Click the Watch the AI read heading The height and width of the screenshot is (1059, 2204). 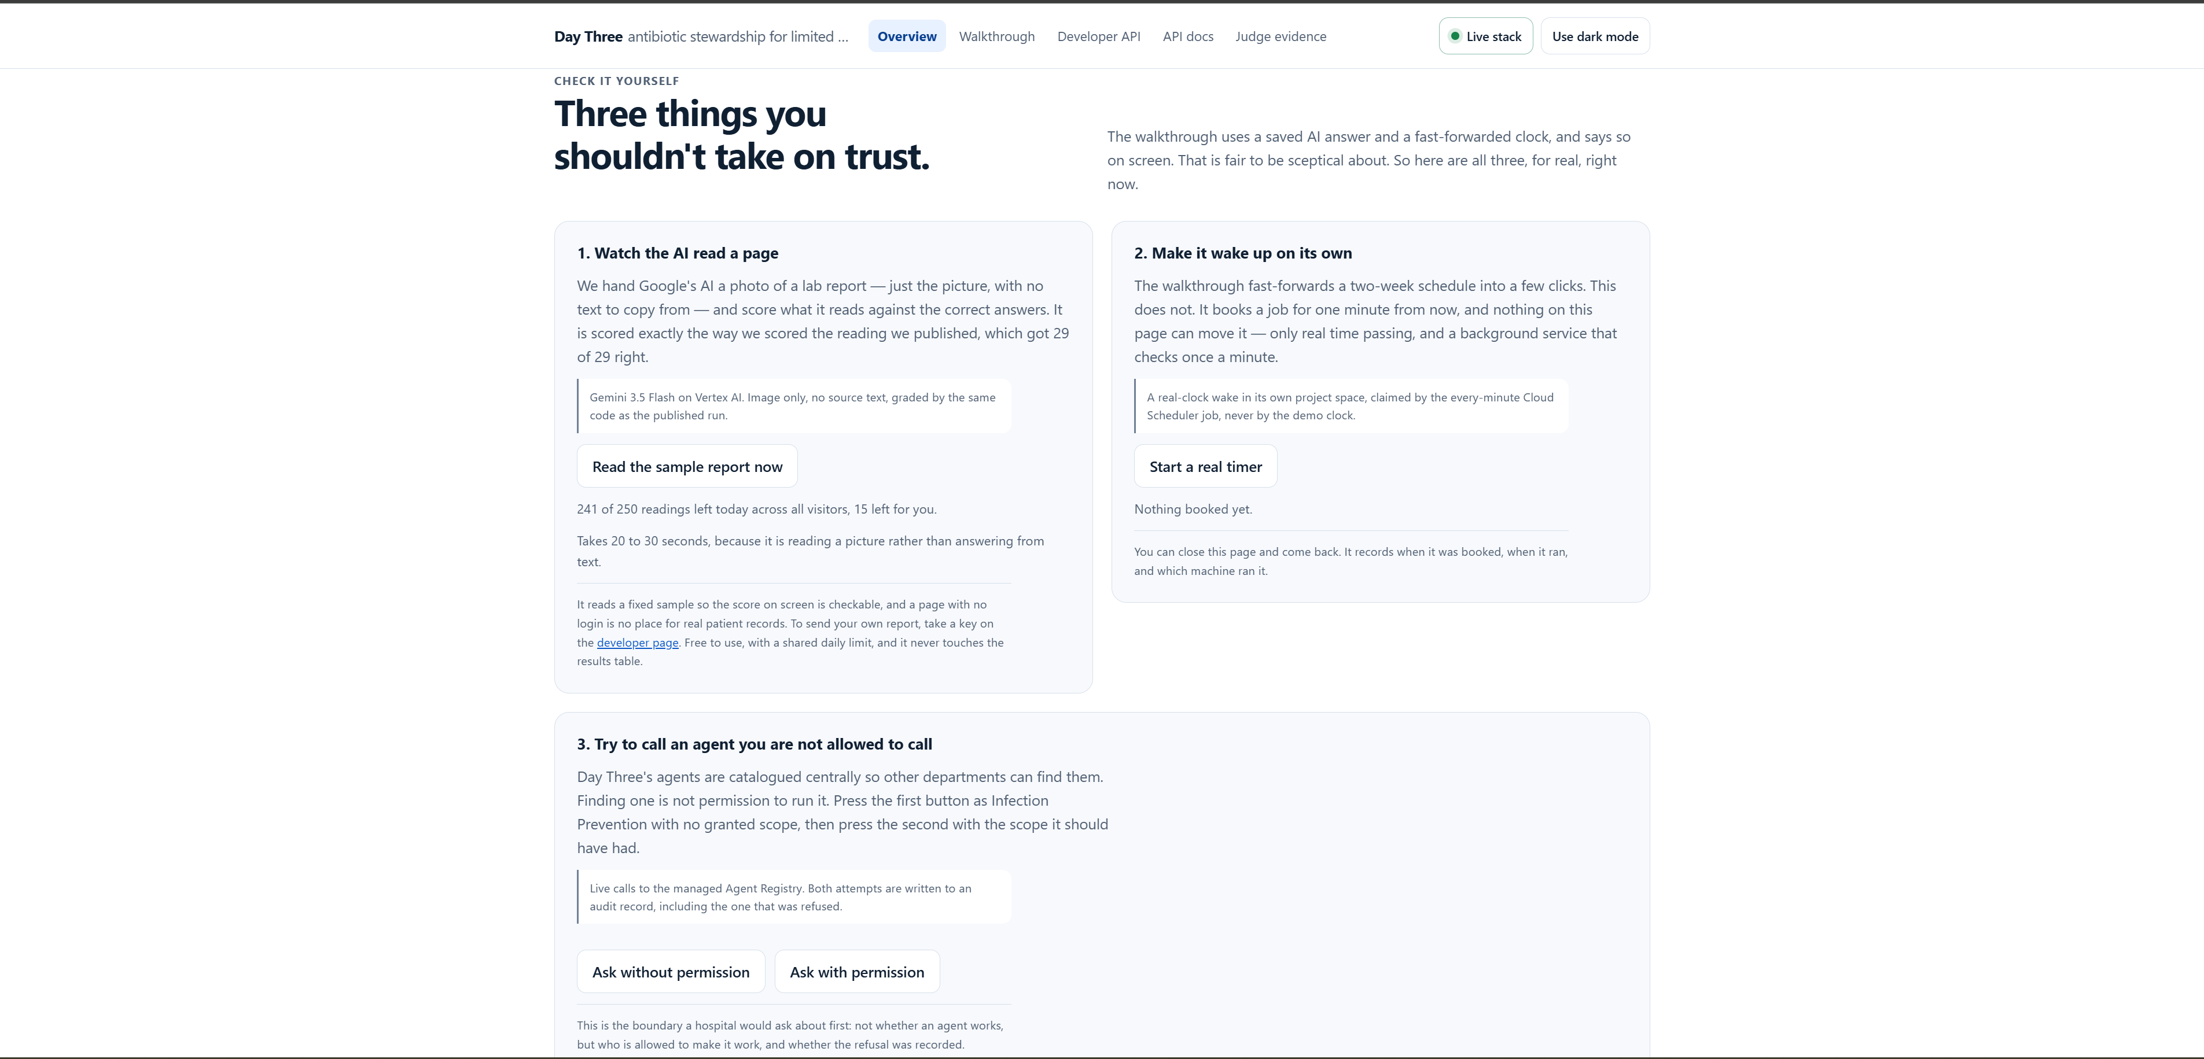[678, 253]
